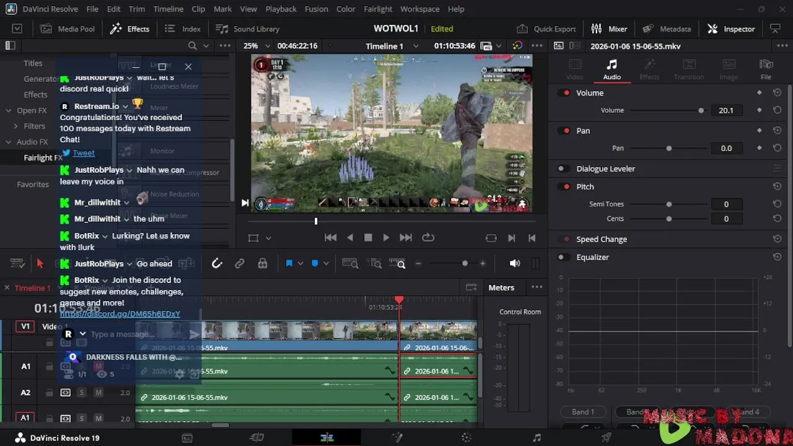Zoom out timeline with minus icon
This screenshot has height=446, width=793.
tap(418, 263)
